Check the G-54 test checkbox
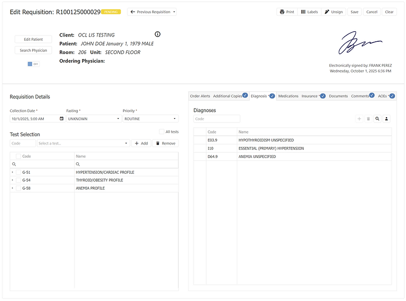The height and width of the screenshot is (301, 406). (x=18, y=180)
